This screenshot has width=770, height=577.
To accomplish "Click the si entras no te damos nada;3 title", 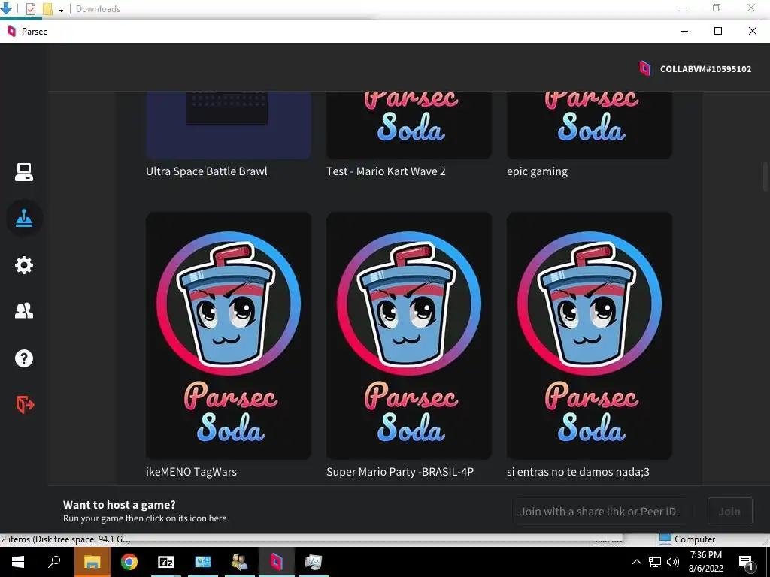I will 578,472.
